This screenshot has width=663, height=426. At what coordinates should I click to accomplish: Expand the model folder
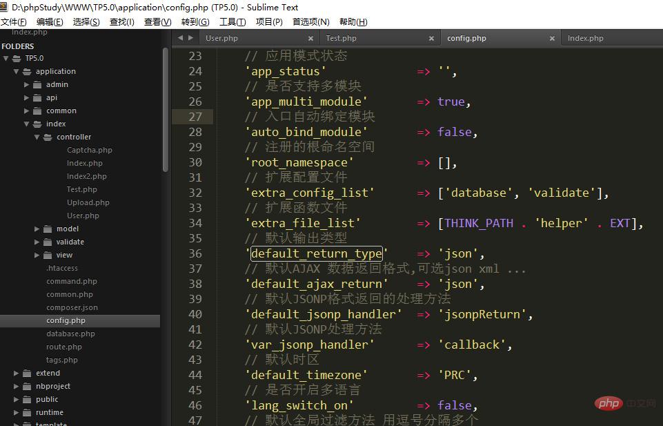(x=37, y=229)
